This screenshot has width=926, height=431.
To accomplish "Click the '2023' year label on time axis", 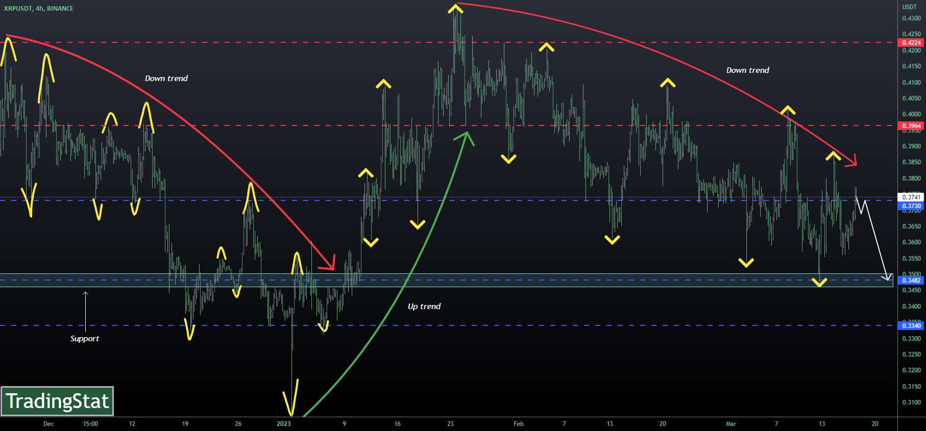I will (283, 424).
